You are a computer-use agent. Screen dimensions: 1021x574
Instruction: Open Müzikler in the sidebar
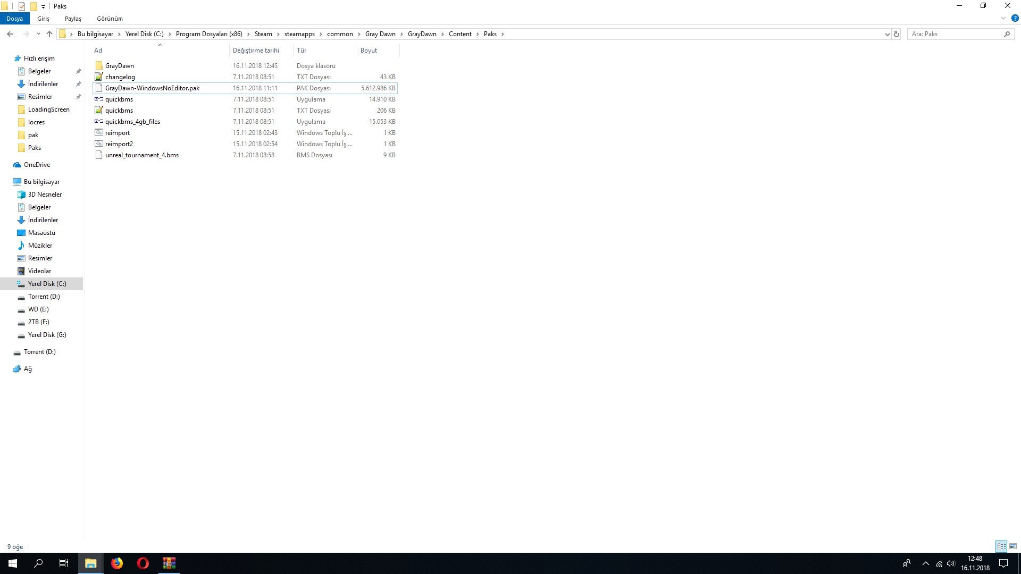coord(40,246)
